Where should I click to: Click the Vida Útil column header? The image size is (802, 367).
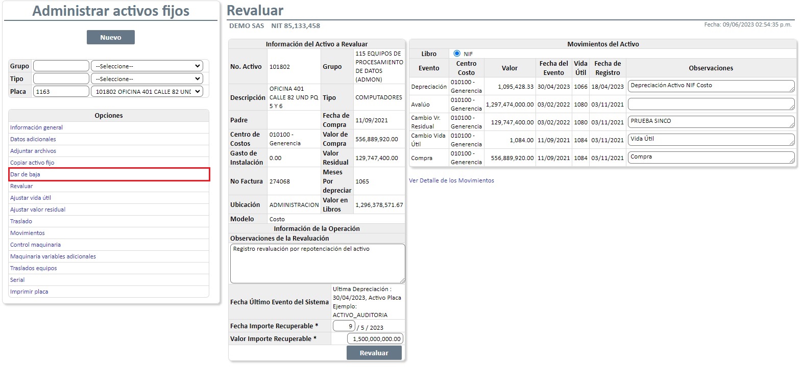(580, 68)
